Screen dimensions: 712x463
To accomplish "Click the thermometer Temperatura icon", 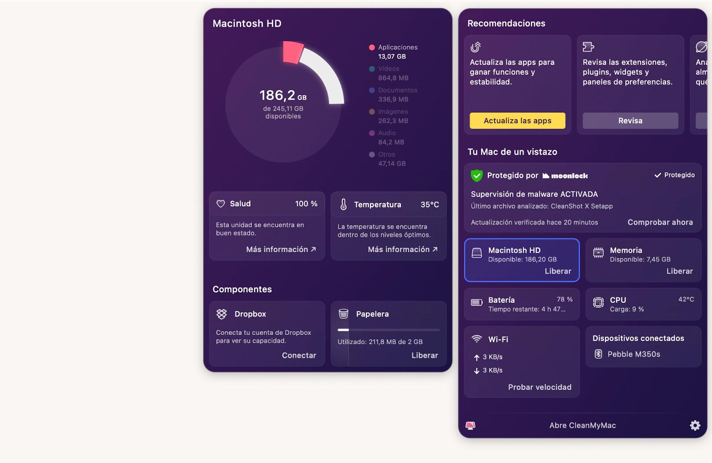I will [344, 205].
